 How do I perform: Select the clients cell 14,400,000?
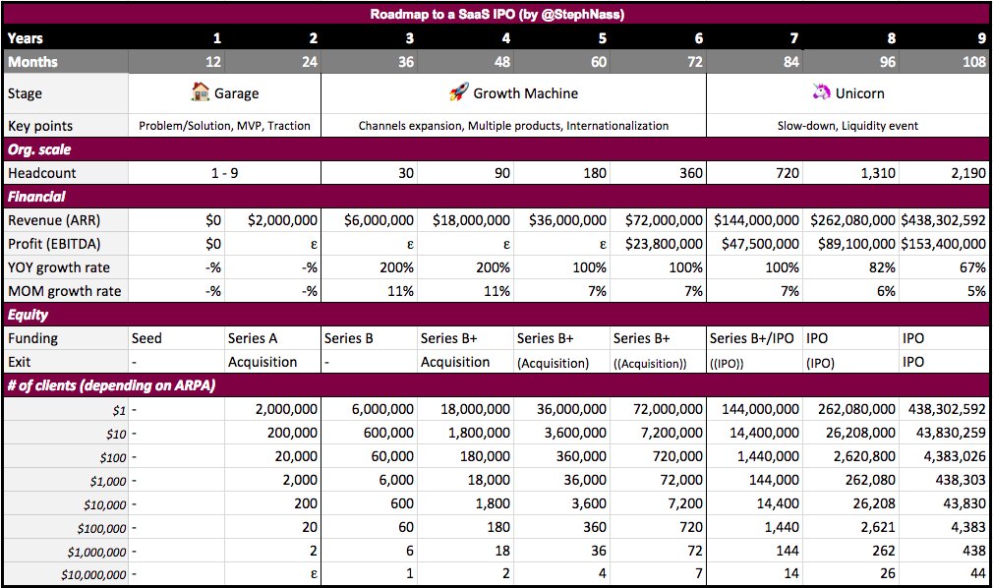point(754,434)
